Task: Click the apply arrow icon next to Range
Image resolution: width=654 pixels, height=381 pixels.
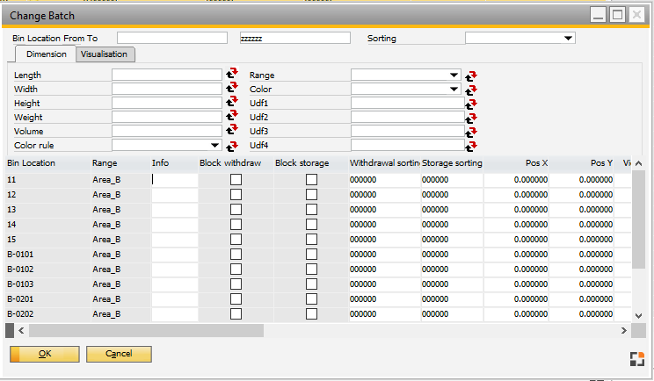Action: 471,75
